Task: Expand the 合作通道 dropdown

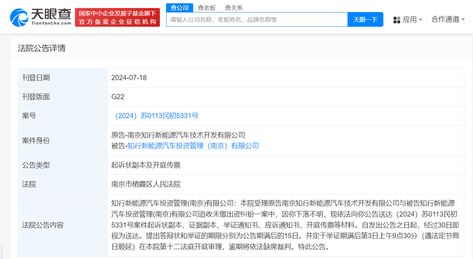Action: coord(448,19)
